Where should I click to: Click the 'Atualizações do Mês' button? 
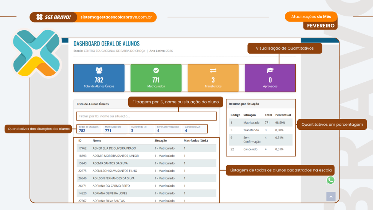[x=311, y=17]
